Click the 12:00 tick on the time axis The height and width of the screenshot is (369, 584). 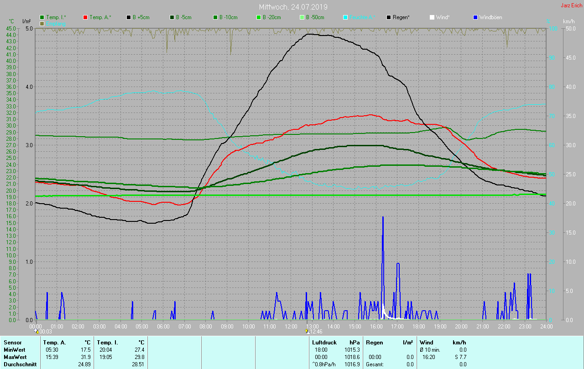291,326
